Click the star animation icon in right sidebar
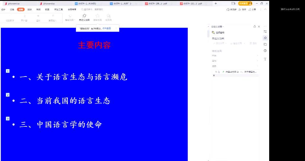The width and height of the screenshot is (305, 161). tap(265, 38)
